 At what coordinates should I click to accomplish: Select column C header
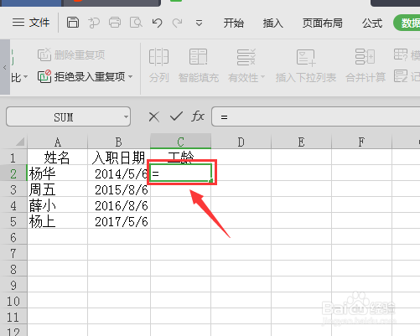(180, 142)
